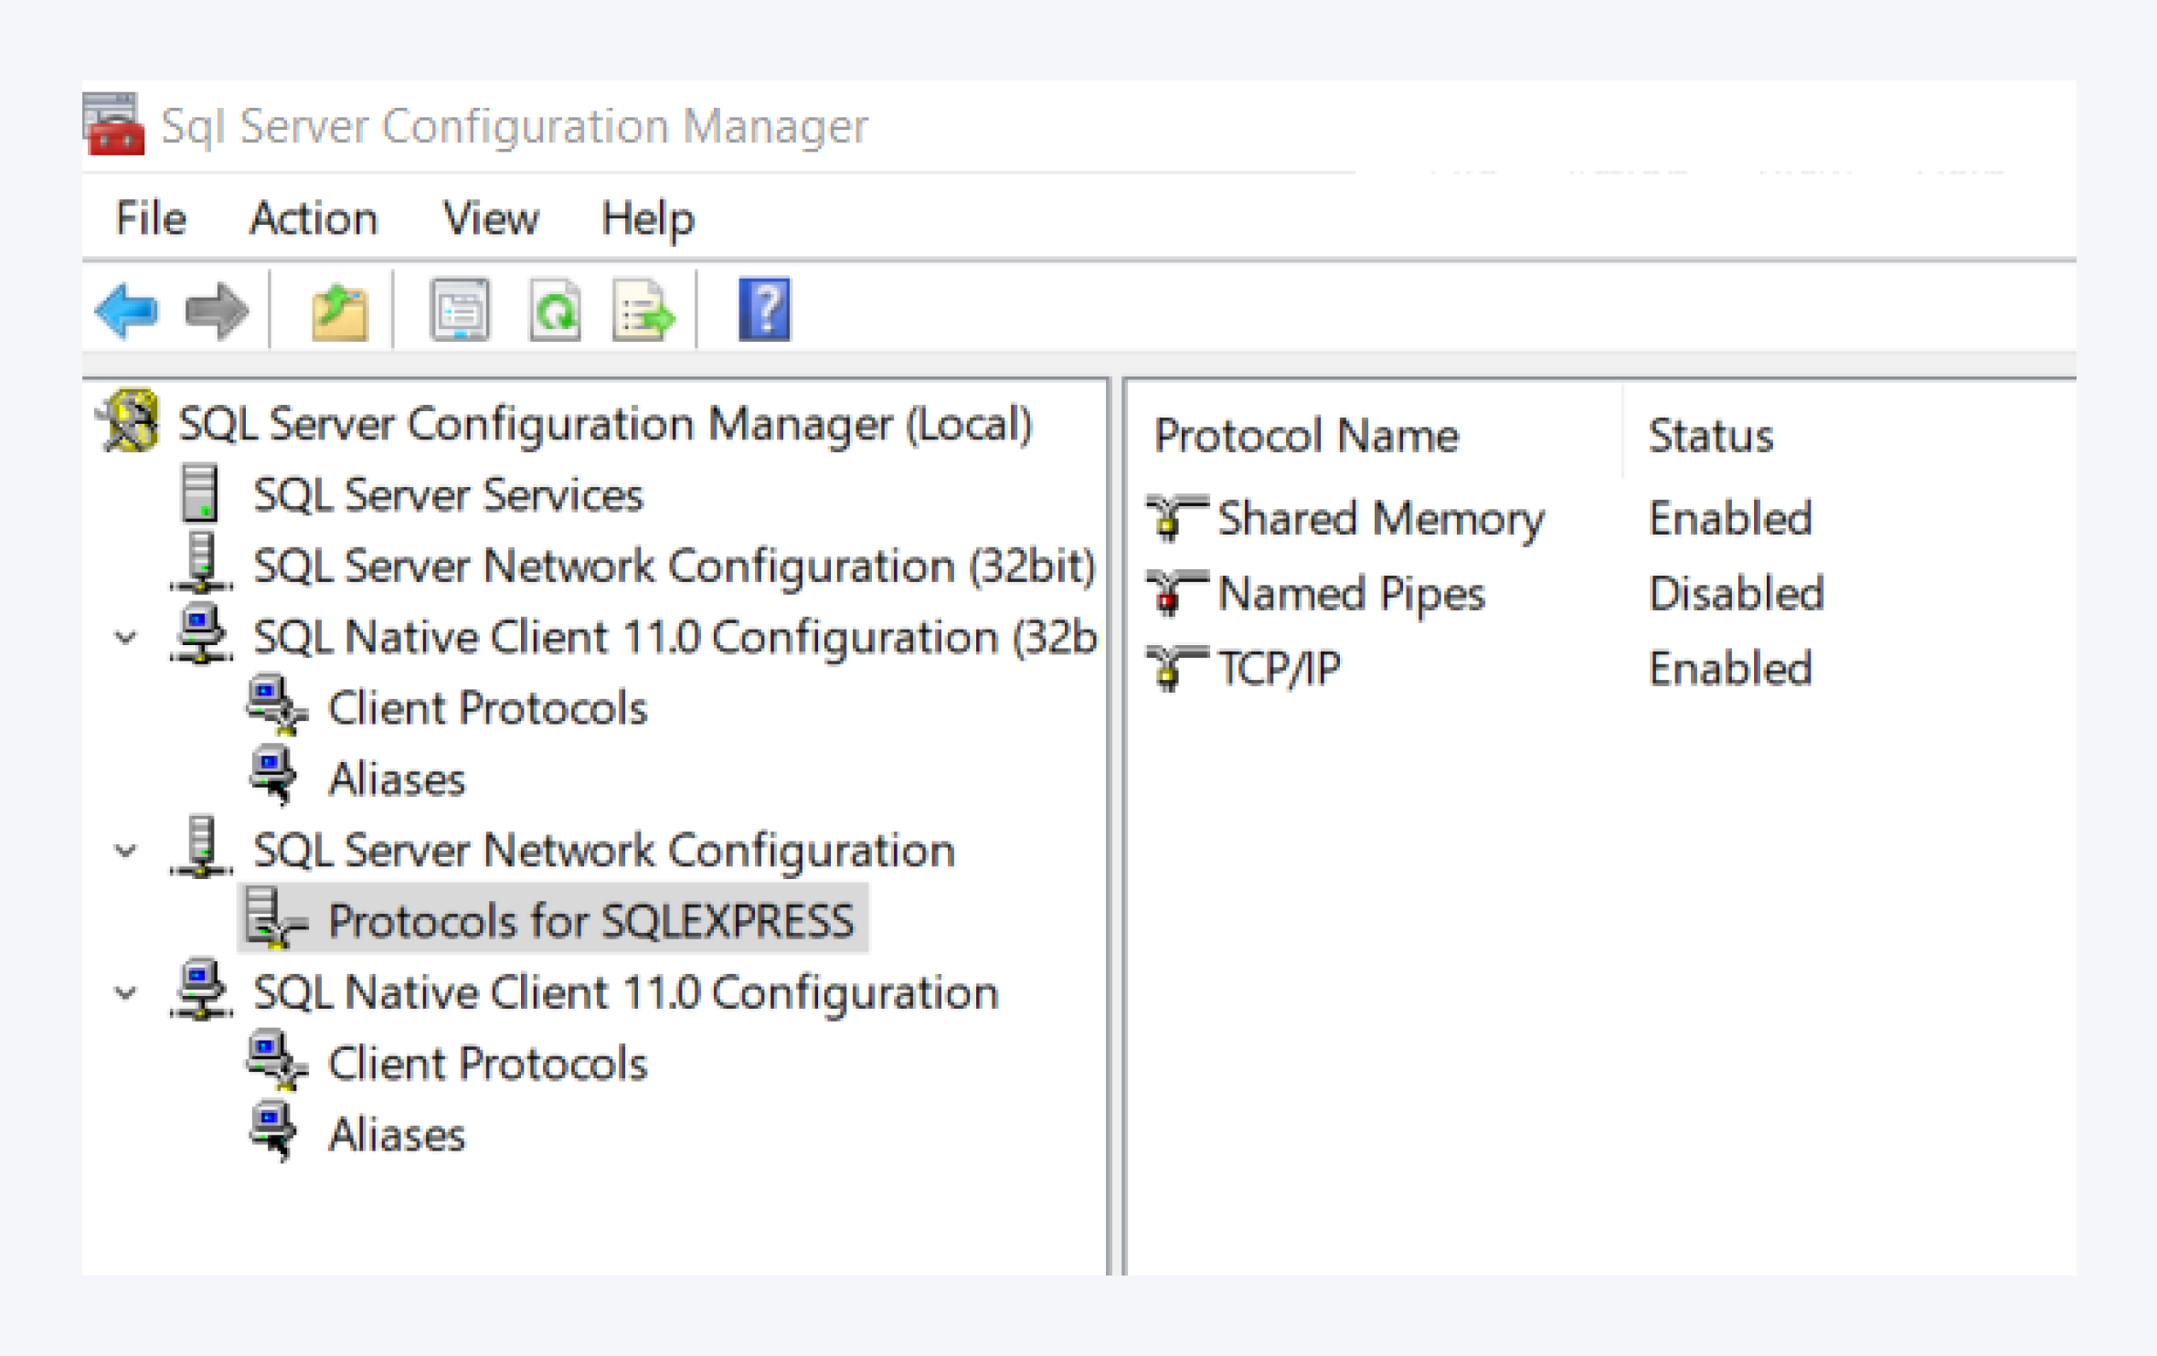Click the forward navigation arrow
Viewport: 2157px width, 1356px height.
click(216, 311)
